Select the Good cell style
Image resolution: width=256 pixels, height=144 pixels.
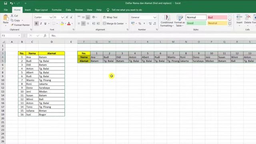click(196, 23)
